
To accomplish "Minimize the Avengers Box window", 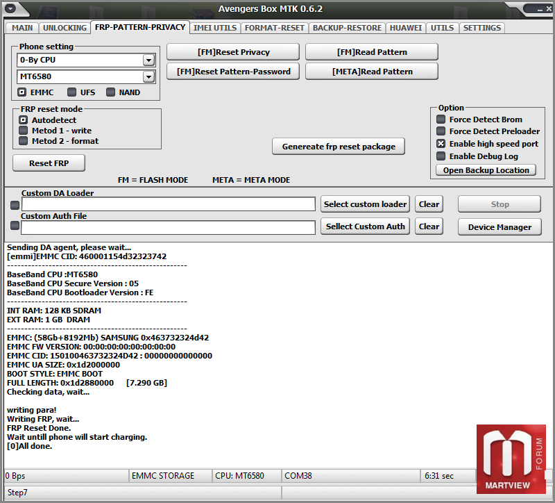I will point(540,10).
